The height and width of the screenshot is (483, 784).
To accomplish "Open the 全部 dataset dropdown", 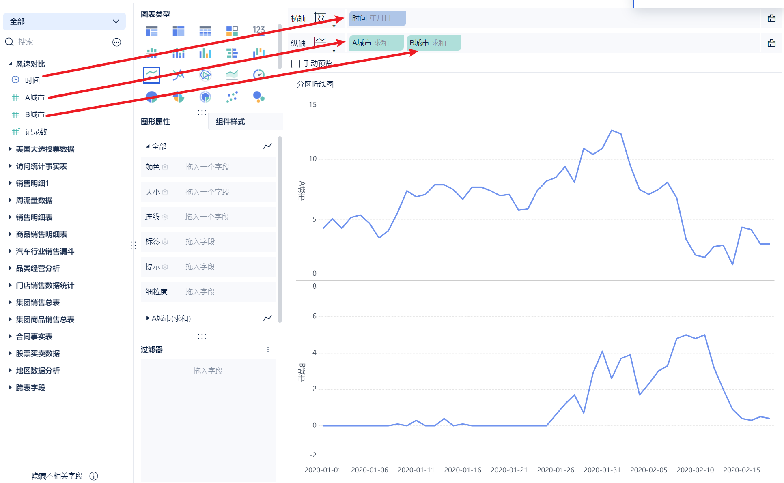I will tap(64, 21).
